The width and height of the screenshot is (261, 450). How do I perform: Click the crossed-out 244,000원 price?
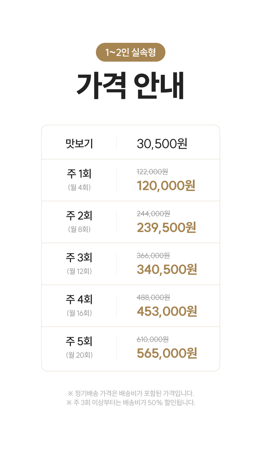coord(153,214)
